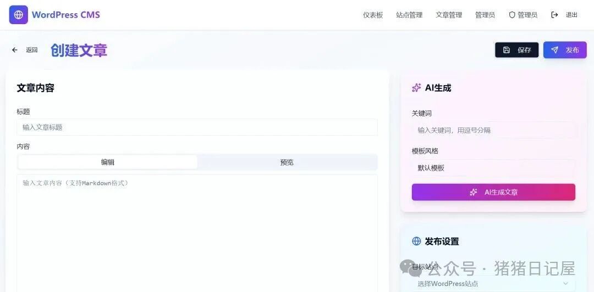Click the sparkle icon next to AI生成 heading
The image size is (594, 292).
point(416,88)
